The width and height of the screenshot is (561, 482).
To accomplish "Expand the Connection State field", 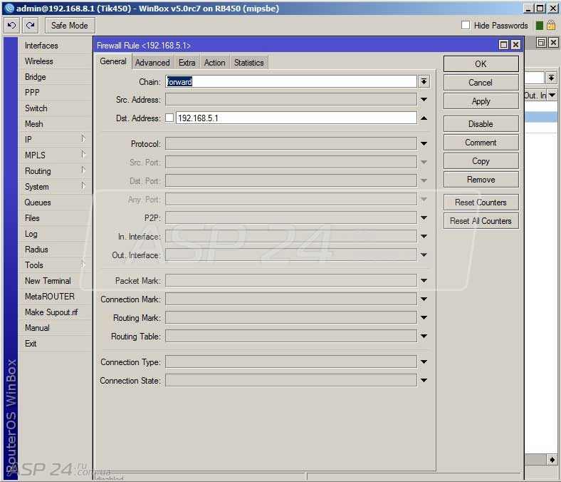I will coord(424,381).
